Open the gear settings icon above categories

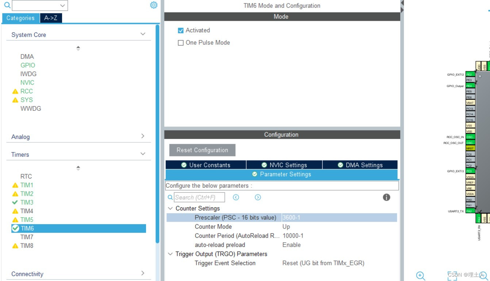pyautogui.click(x=154, y=5)
